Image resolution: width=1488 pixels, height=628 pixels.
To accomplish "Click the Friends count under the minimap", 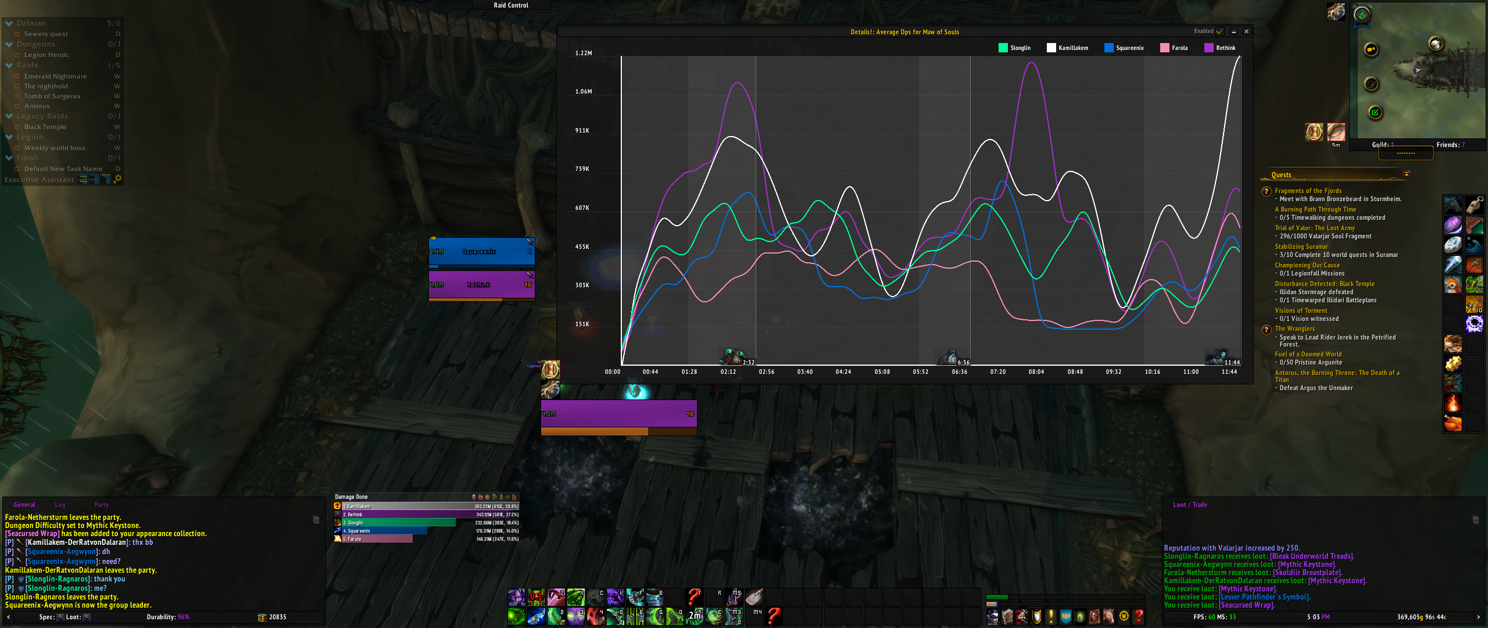I will [1451, 145].
